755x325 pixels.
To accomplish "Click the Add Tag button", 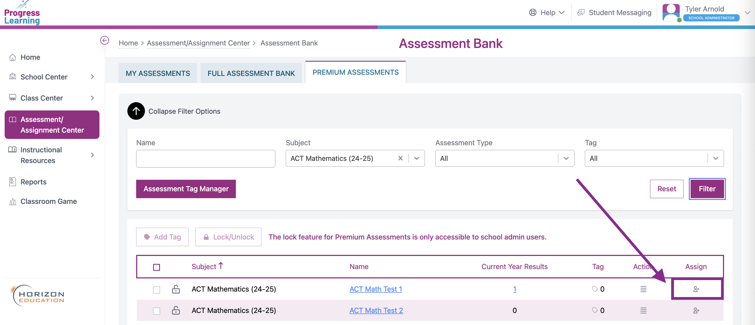I will coord(162,237).
